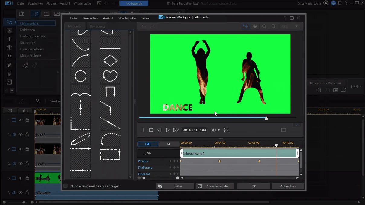Switch to the Bewegung tab
Image resolution: width=365 pixels, height=205 pixels.
click(x=97, y=26)
